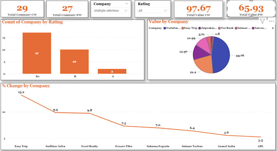The height and width of the screenshot is (151, 277).
Task: Click the 1.8 pie data label
Action: (x=218, y=34)
